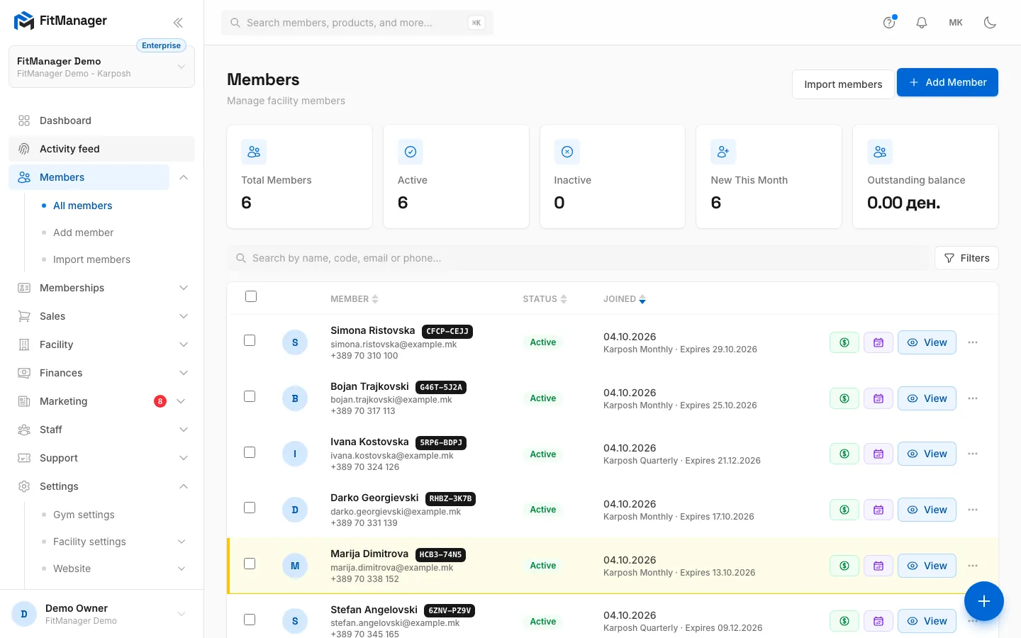The width and height of the screenshot is (1021, 638).
Task: Toggle the select-all checkbox in table header
Action: tap(251, 296)
